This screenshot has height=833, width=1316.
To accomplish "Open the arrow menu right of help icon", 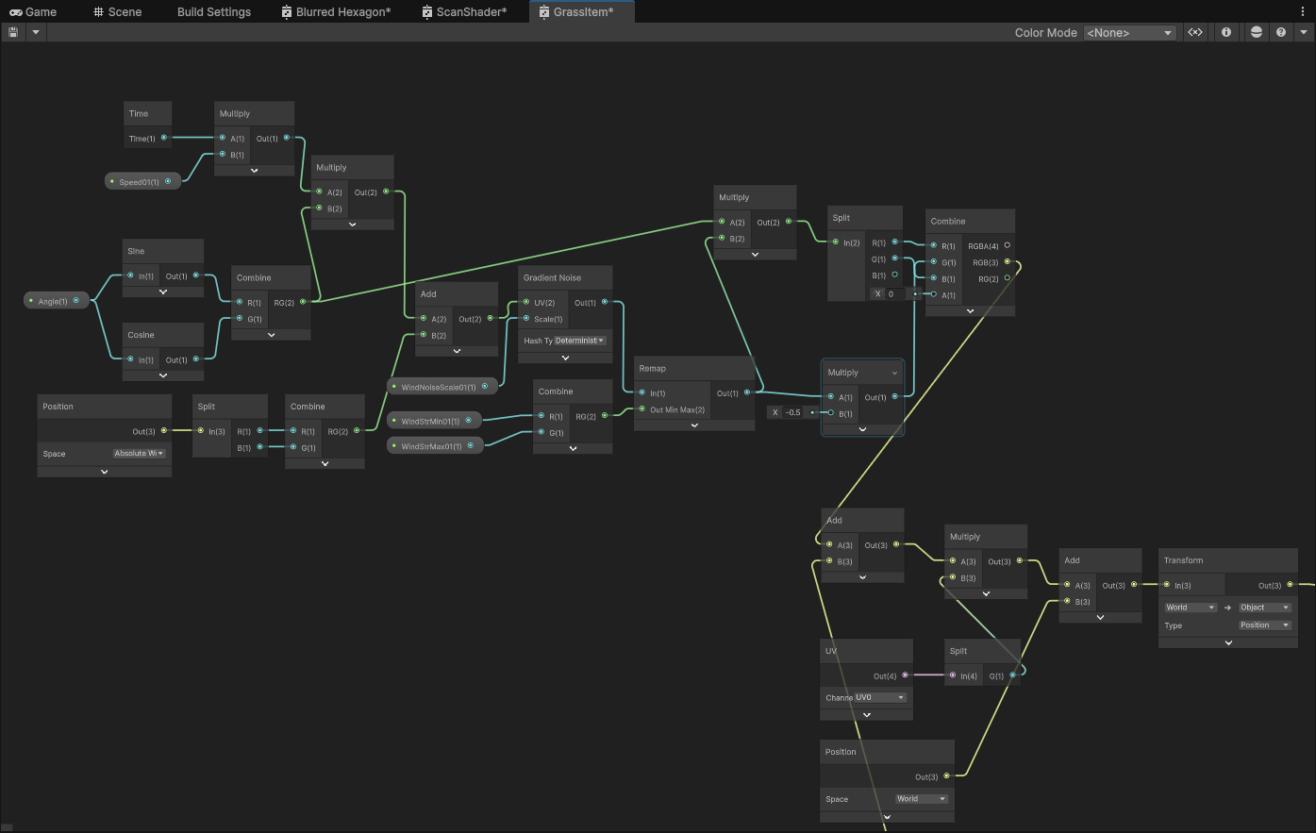I will click(x=1304, y=32).
